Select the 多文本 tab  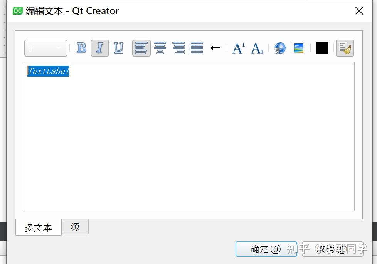(x=38, y=227)
